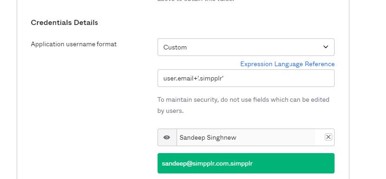Screen dimensions: 386x179
Task: Select the sandeep@simpplr.com.simpplr username text
Action: (207, 164)
